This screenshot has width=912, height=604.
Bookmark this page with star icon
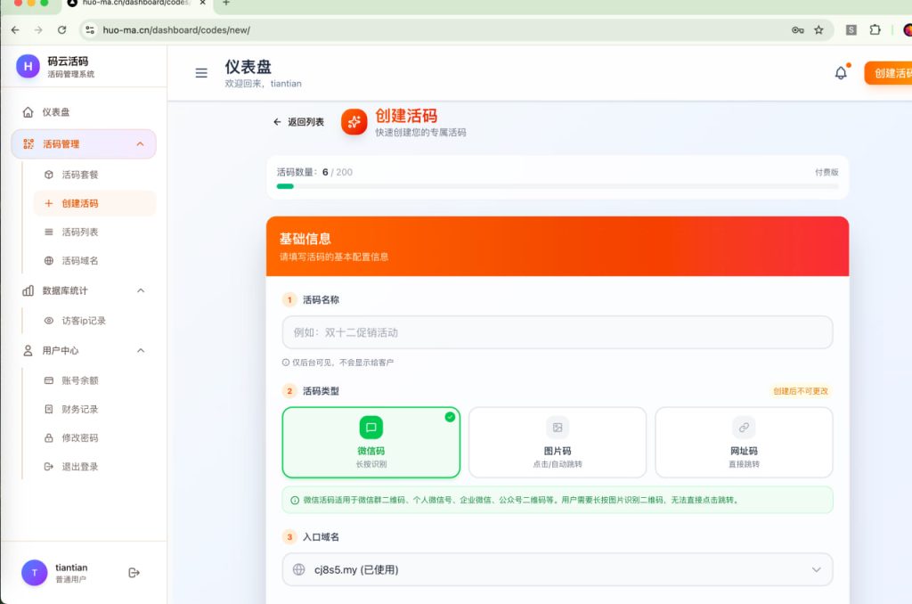(819, 29)
